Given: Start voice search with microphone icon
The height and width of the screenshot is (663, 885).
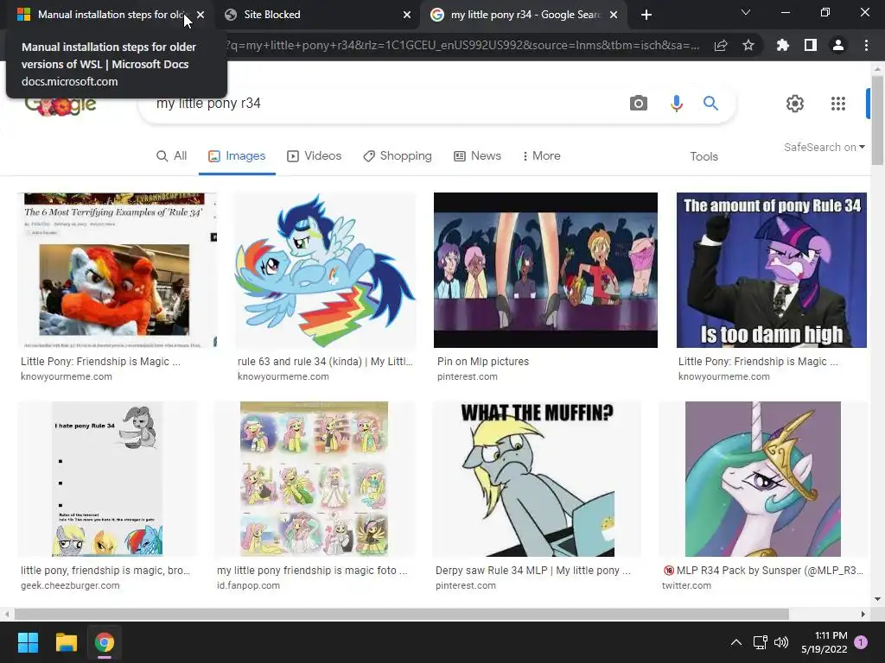Looking at the screenshot, I should 676,104.
